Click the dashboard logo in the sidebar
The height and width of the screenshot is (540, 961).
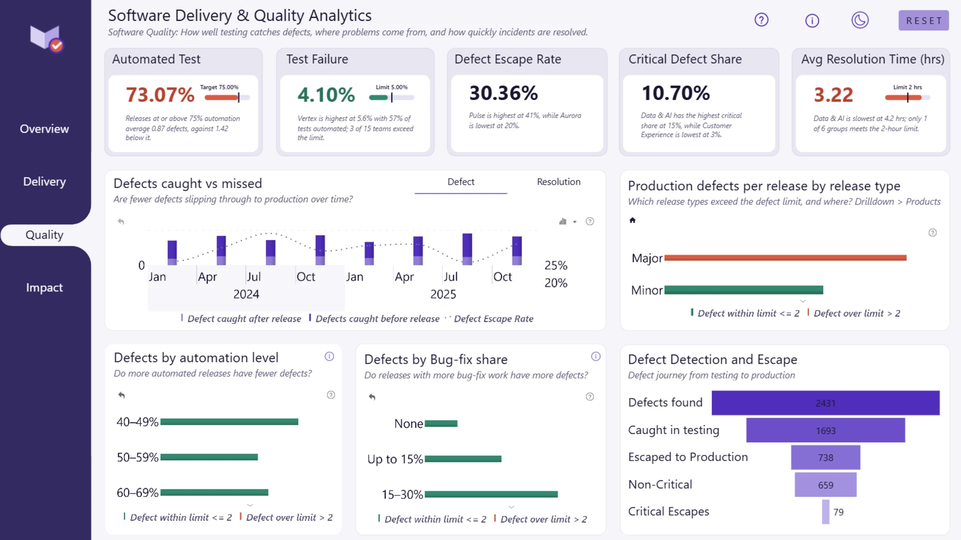coord(46,38)
